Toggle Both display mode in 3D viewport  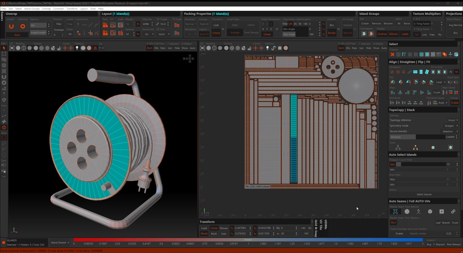(x=149, y=48)
